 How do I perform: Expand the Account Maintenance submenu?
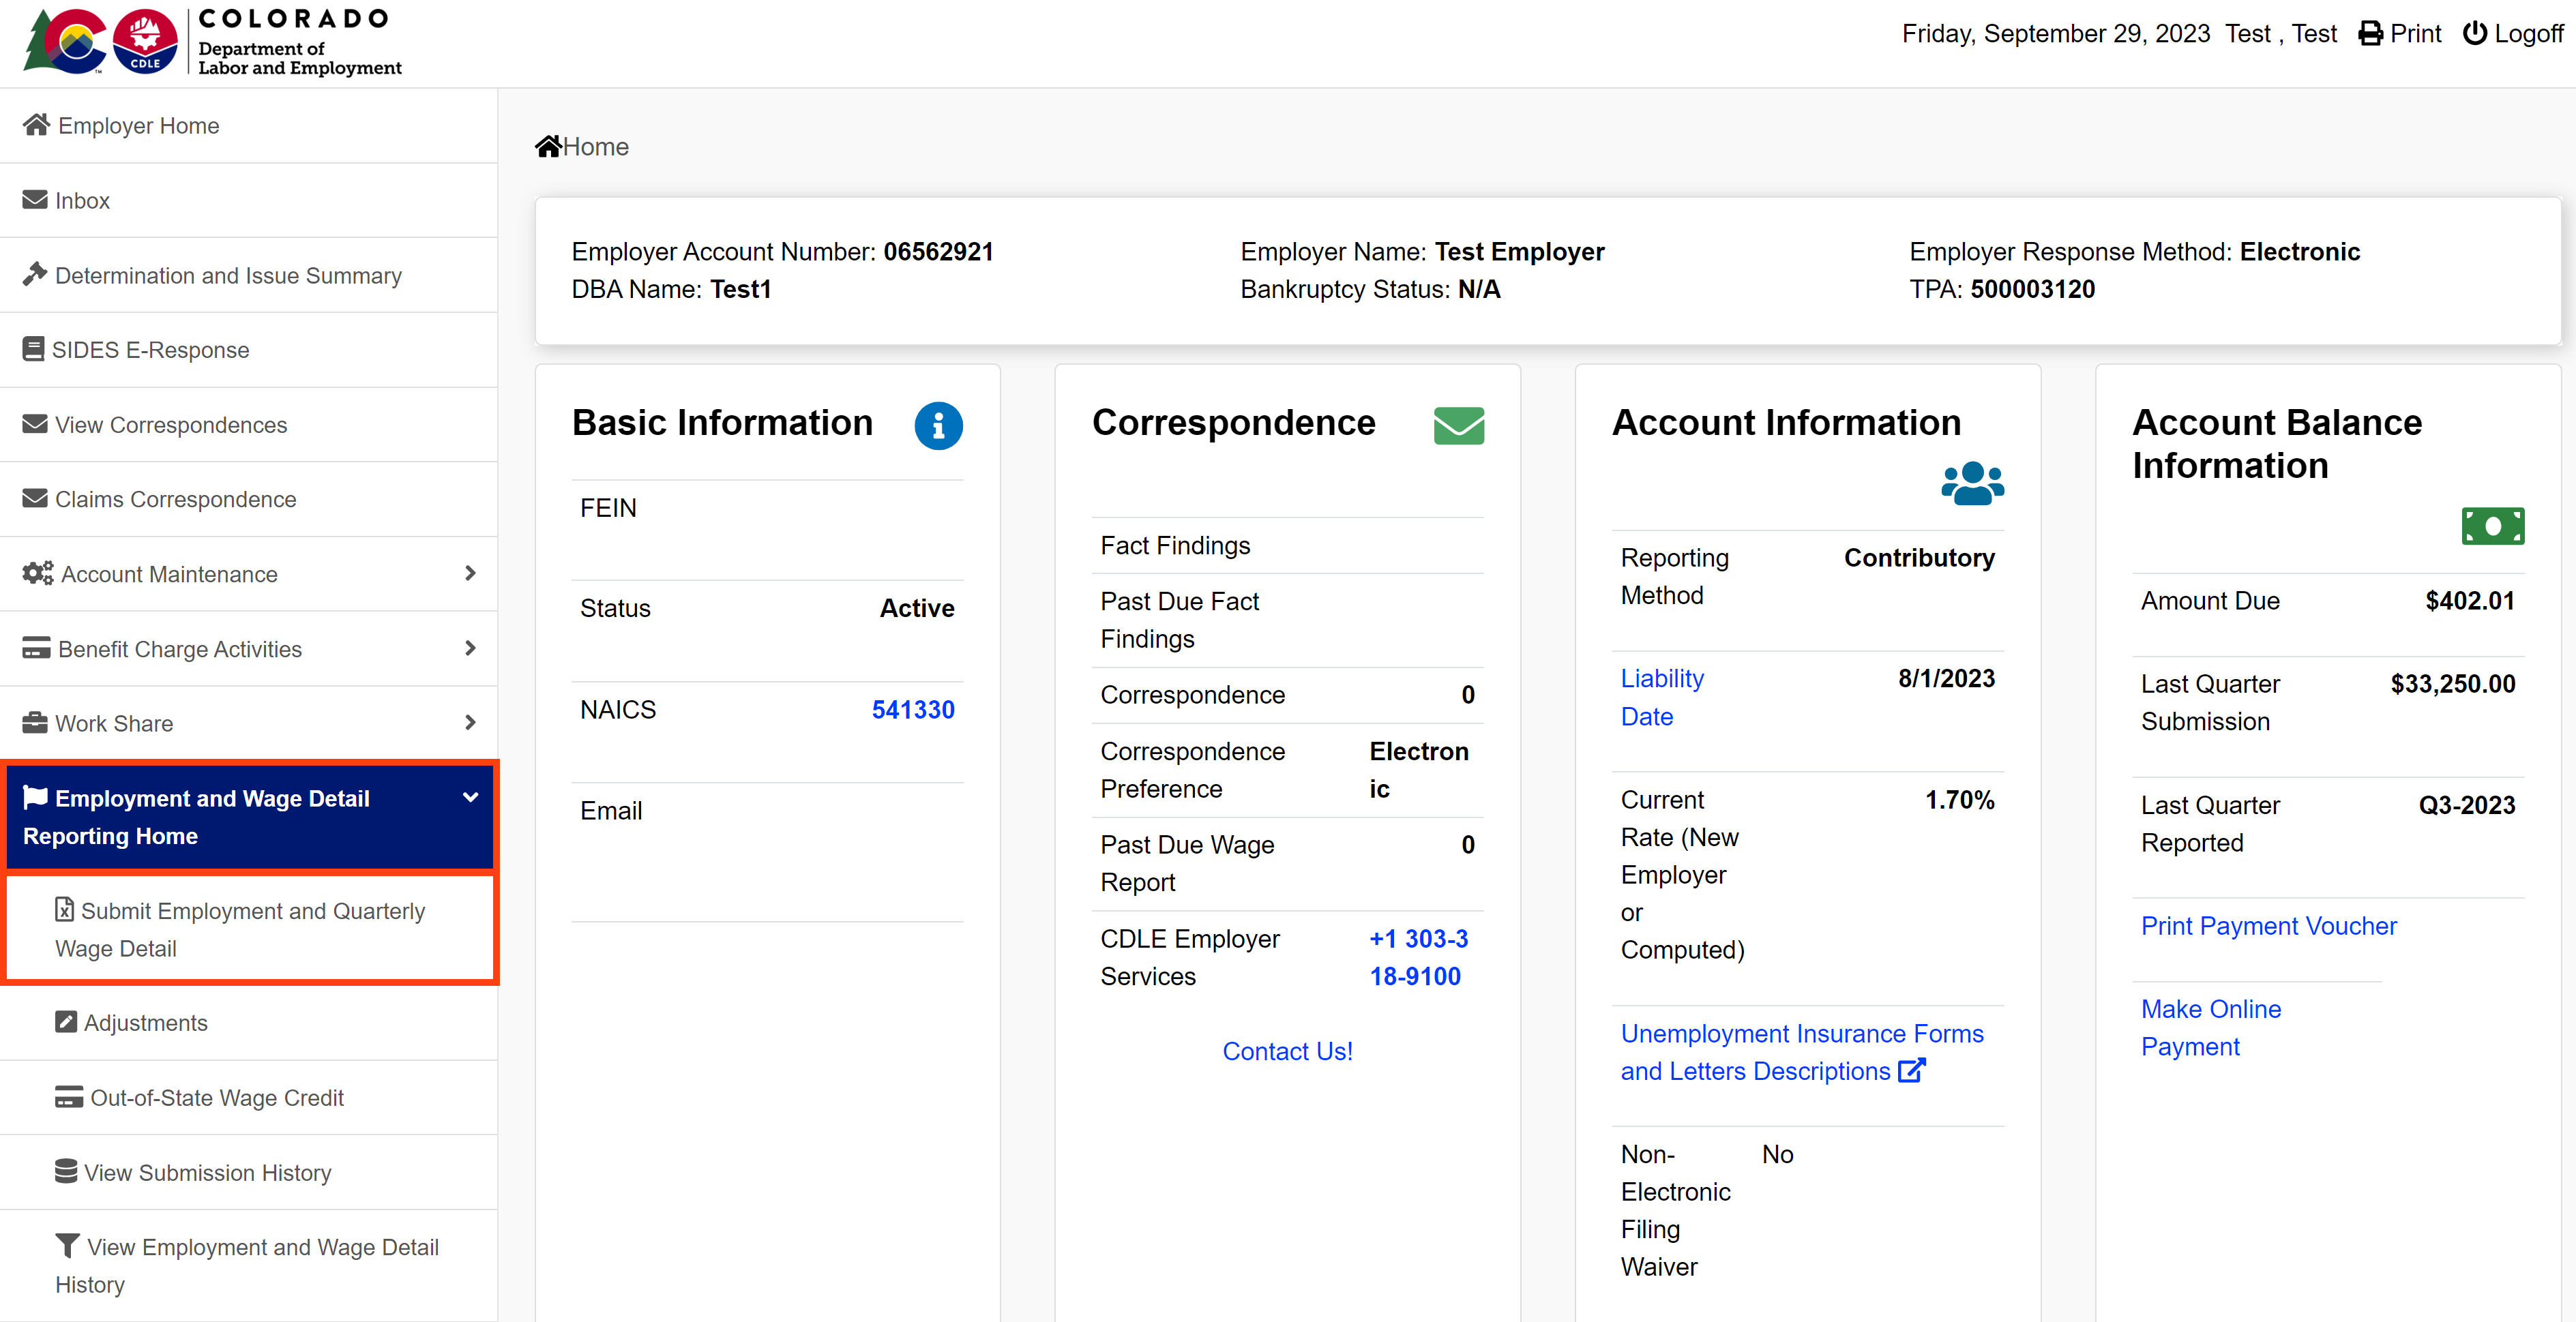coord(470,573)
